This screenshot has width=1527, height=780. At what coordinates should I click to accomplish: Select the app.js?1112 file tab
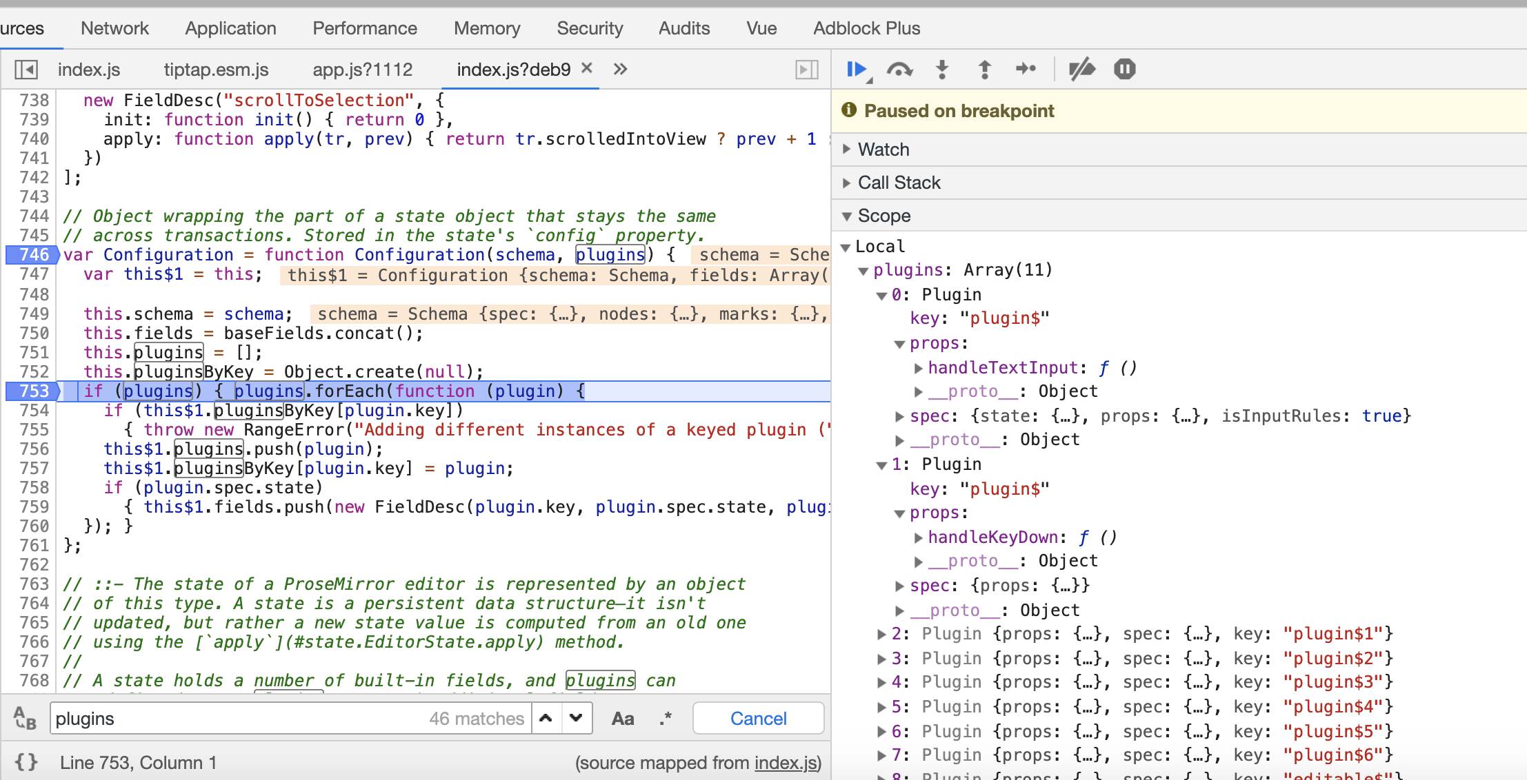[363, 70]
